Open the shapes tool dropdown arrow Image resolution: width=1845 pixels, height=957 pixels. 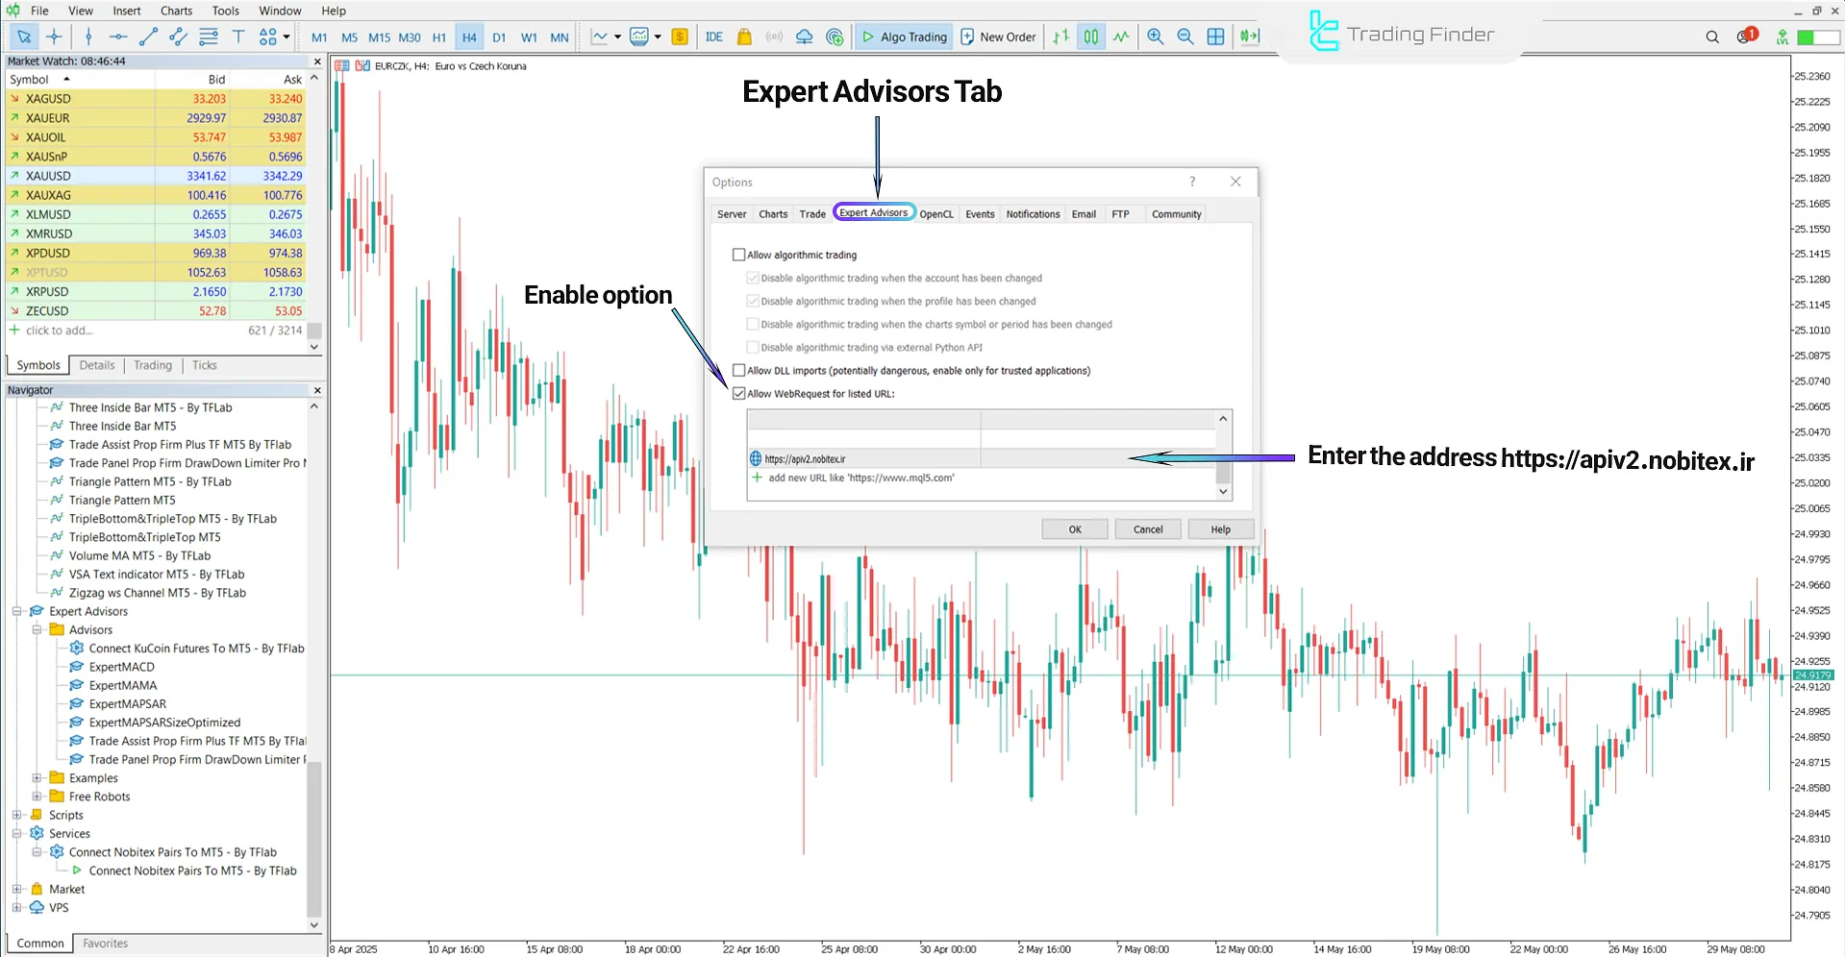click(x=286, y=37)
